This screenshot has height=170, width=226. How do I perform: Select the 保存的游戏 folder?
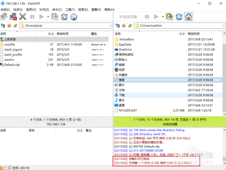[168, 55]
